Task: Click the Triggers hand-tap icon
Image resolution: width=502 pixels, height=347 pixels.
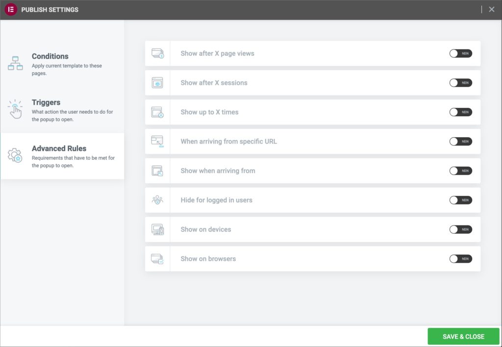Action: click(x=15, y=109)
